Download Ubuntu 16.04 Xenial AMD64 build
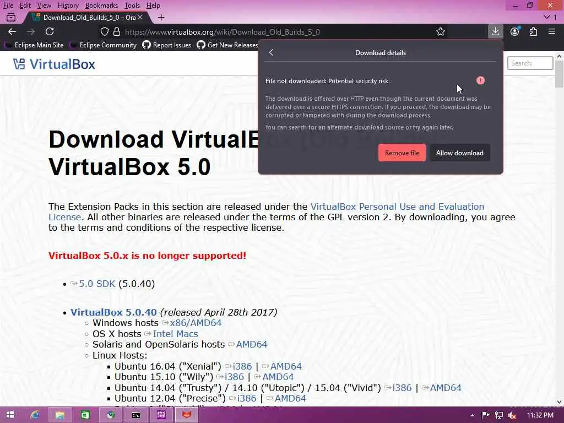 [286, 366]
